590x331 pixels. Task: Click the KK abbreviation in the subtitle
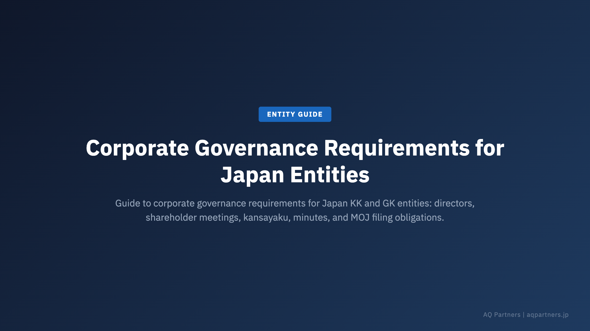356,203
